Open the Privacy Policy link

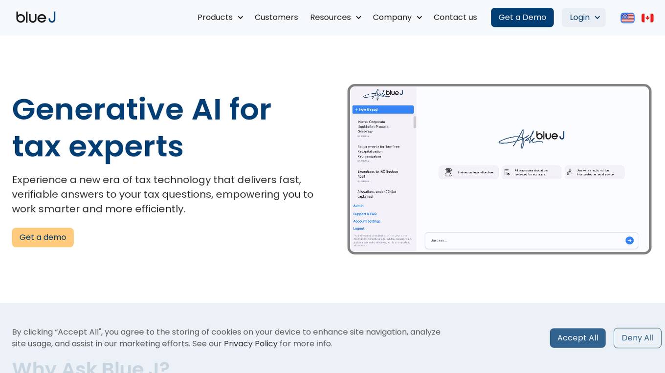coord(250,344)
